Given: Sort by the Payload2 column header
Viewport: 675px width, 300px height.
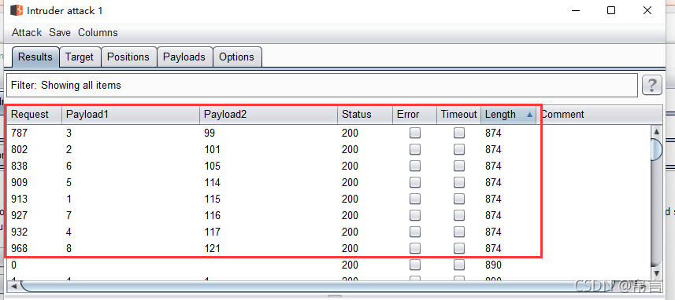Looking at the screenshot, I should (x=269, y=115).
